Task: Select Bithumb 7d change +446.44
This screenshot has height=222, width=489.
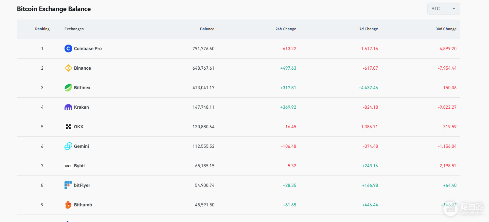Action: tap(370, 205)
